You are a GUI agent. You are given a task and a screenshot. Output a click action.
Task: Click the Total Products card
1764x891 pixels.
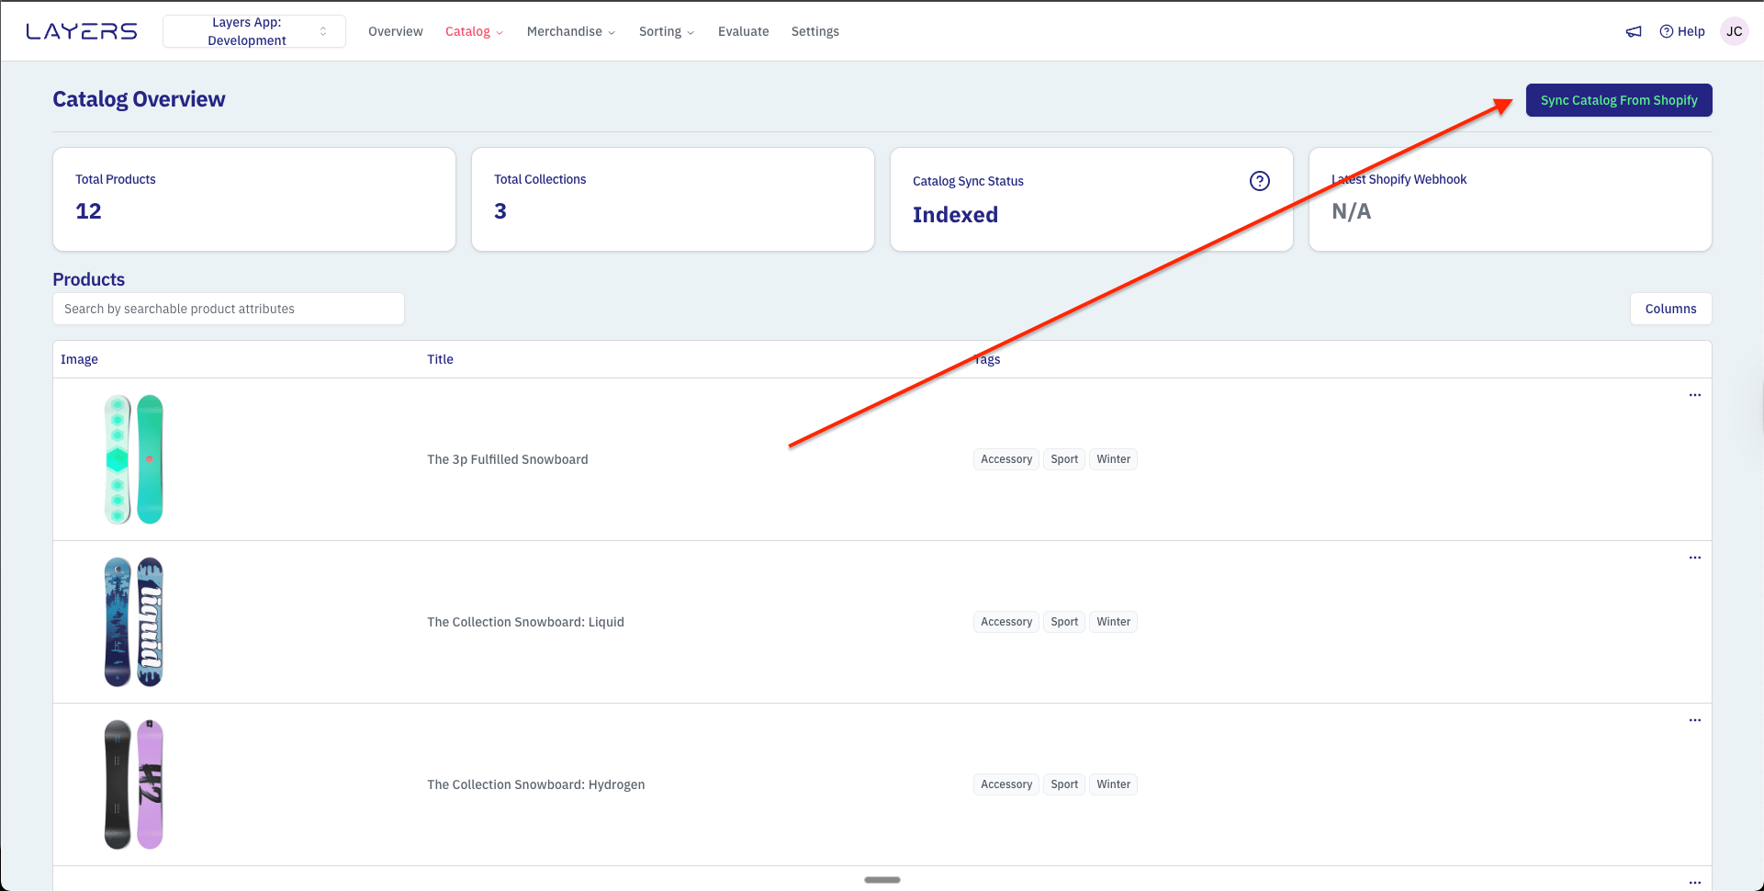[x=254, y=199]
